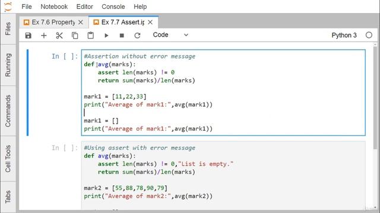This screenshot has width=380, height=213.
Task: Close the Ex 7.7 Assert tab
Action: tap(150, 22)
